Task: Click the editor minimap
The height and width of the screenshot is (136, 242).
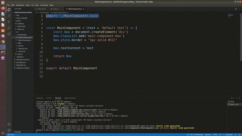Action: click(x=231, y=15)
